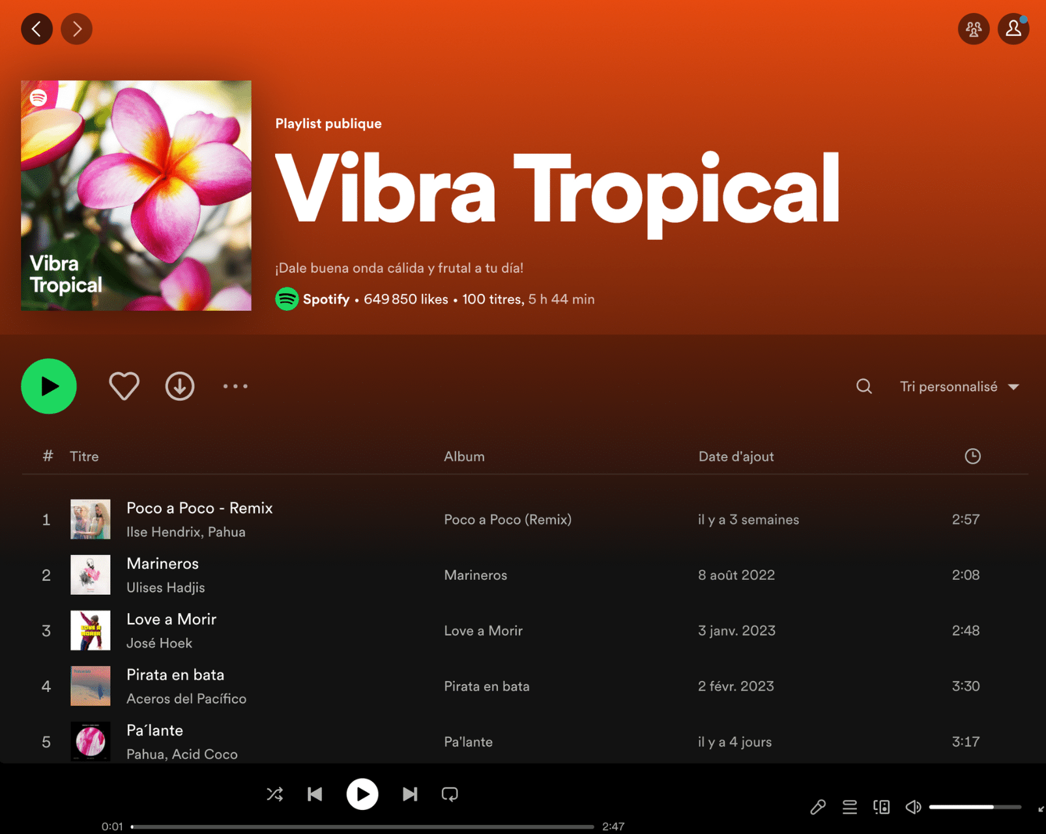
Task: Click the white play button in player
Action: [x=362, y=794]
